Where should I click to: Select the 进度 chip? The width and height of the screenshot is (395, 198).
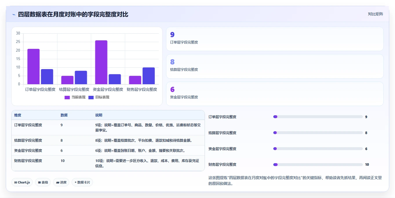(x=61, y=182)
